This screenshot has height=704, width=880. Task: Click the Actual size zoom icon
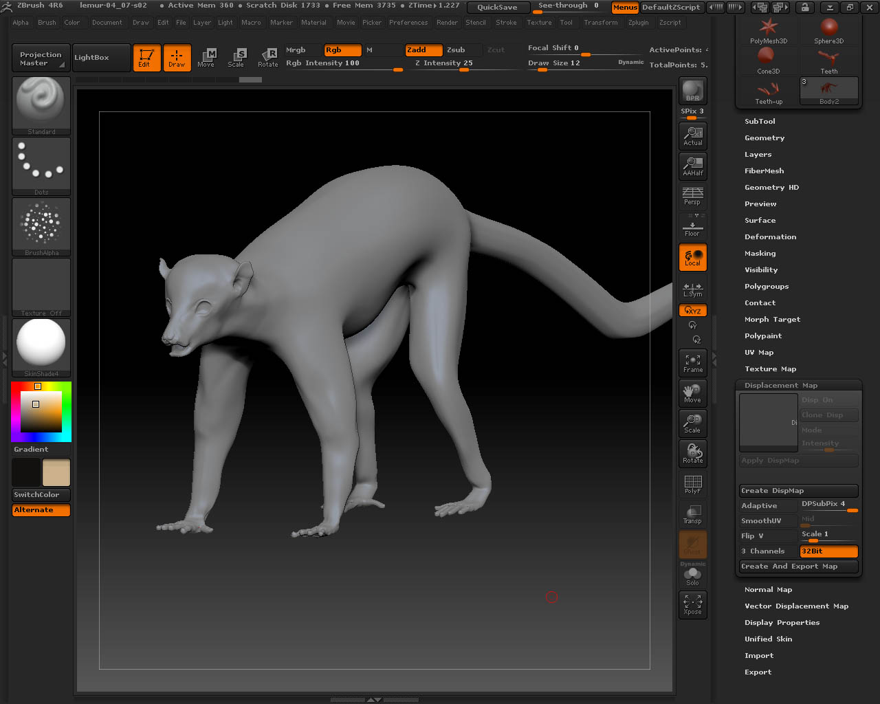coord(692,135)
